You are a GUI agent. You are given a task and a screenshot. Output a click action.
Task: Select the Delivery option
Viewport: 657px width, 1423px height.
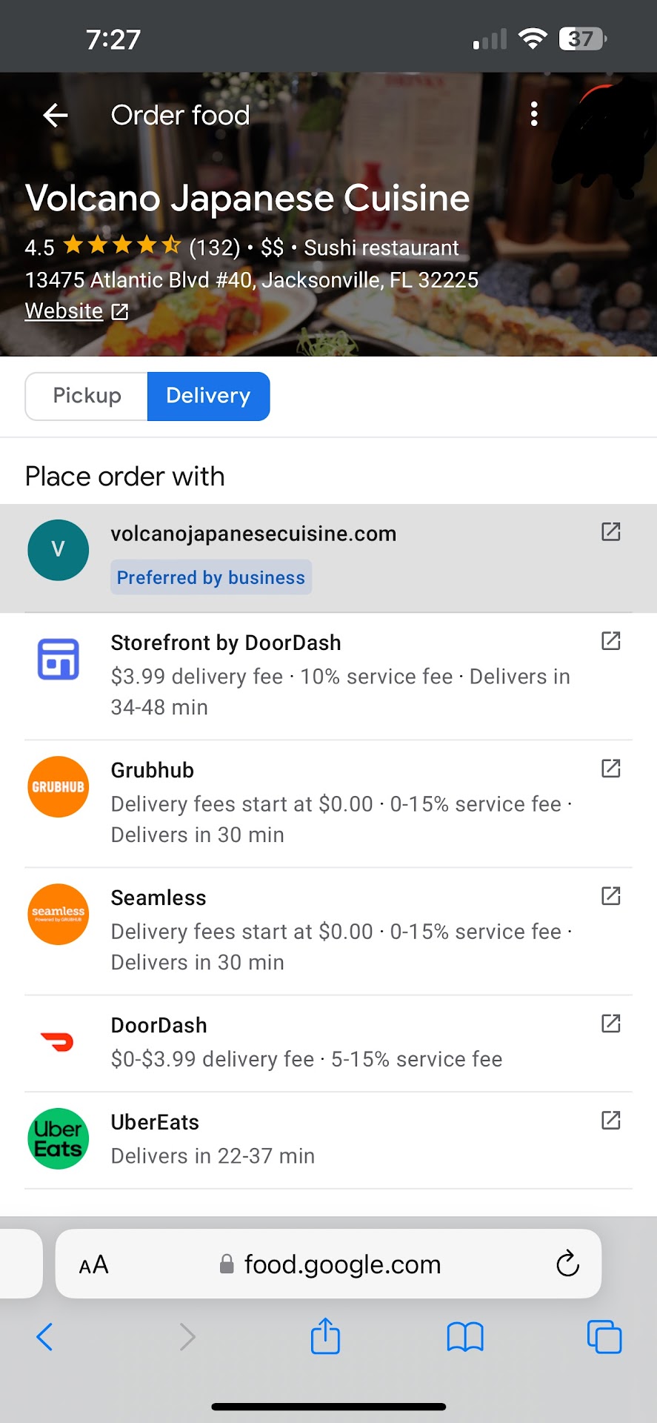tap(208, 396)
